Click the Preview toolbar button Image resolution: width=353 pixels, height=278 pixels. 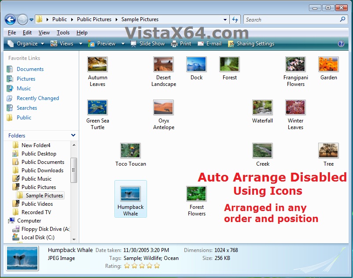point(102,44)
